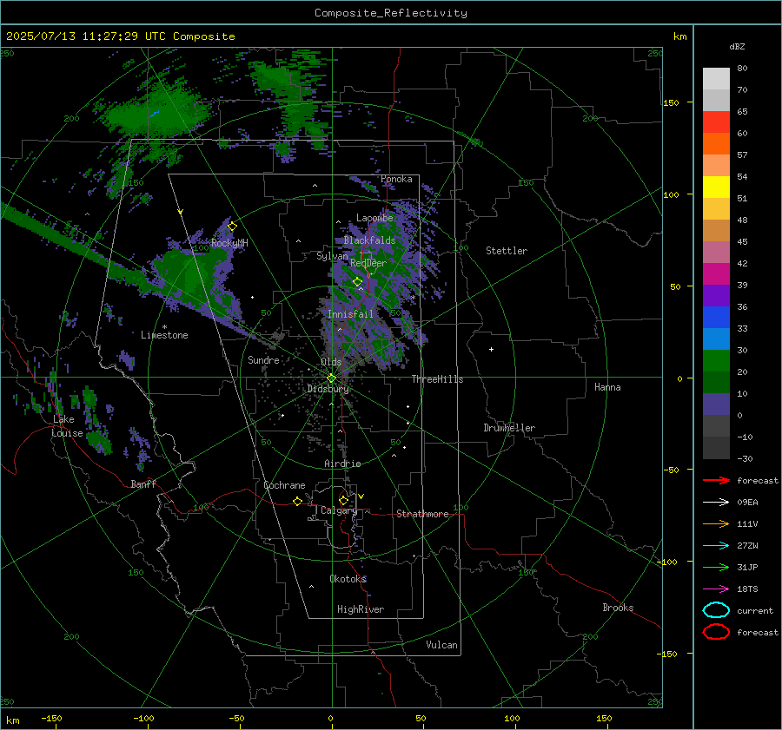This screenshot has width=782, height=730.
Task: Click the Strathmore city label
Action: [422, 514]
